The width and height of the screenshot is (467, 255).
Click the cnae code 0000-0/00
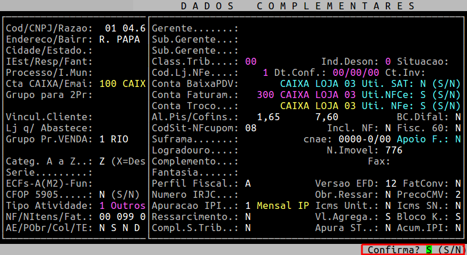click(x=365, y=139)
